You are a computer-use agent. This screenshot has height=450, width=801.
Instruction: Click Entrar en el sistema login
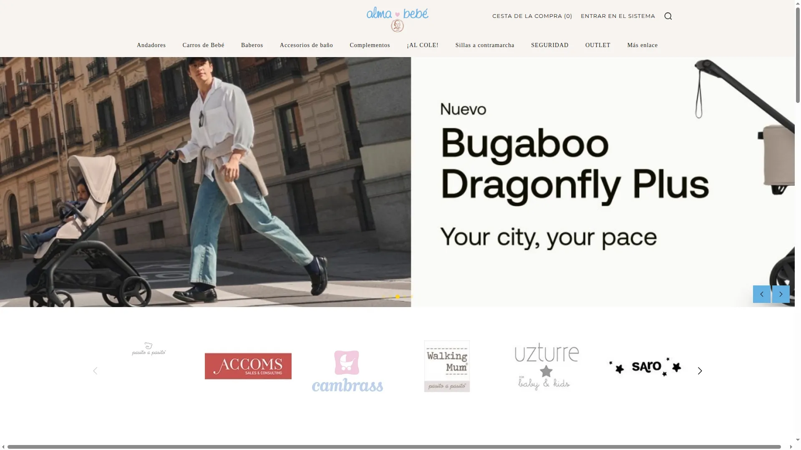click(x=618, y=16)
